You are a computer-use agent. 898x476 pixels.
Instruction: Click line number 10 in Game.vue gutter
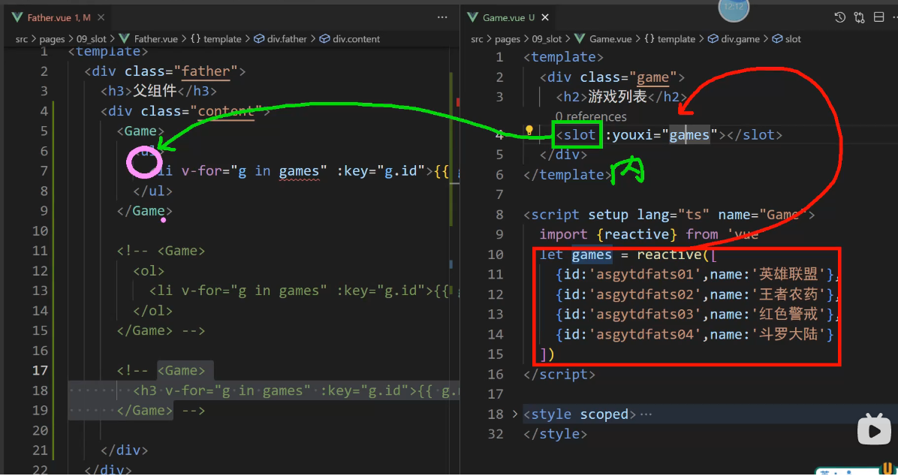[496, 255]
